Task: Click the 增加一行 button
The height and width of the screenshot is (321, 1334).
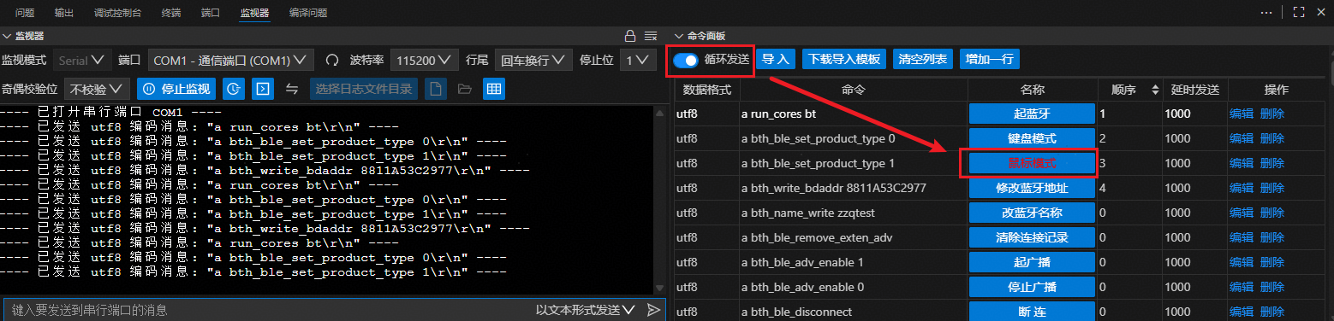Action: pyautogui.click(x=990, y=60)
